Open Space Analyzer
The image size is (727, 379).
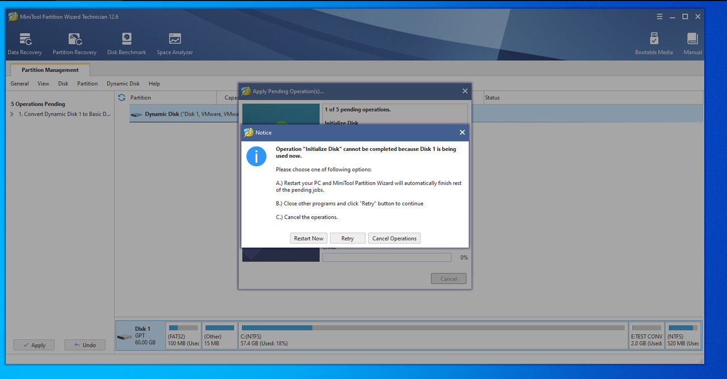point(175,44)
